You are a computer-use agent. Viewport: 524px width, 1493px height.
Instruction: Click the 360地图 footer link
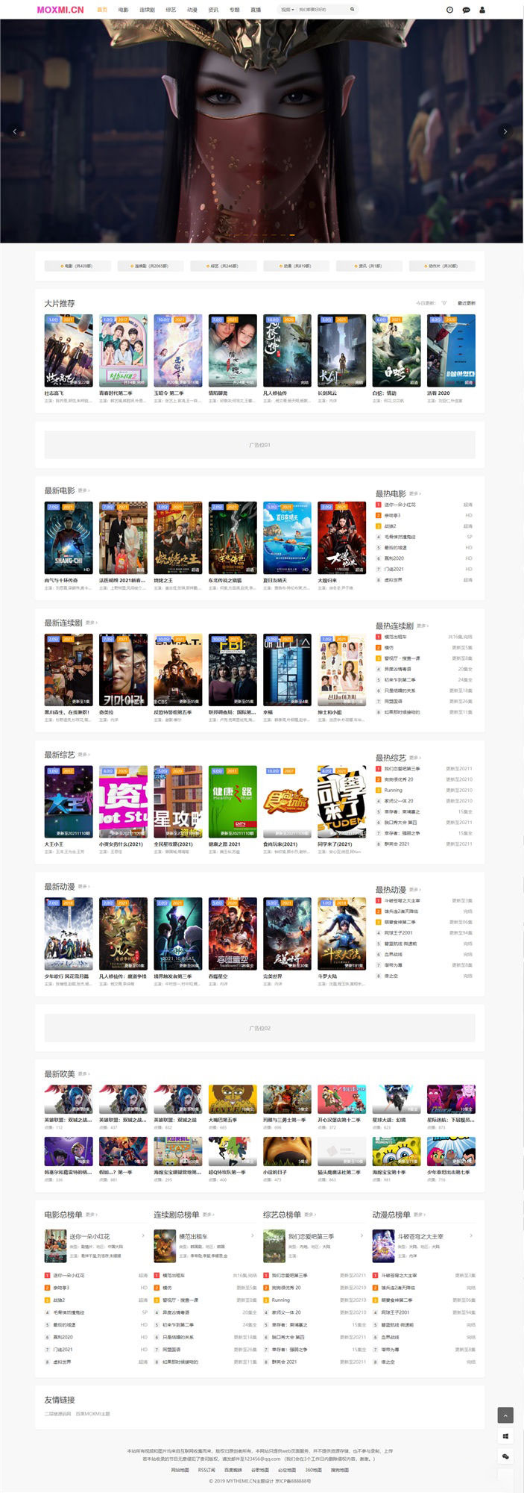(x=313, y=1470)
